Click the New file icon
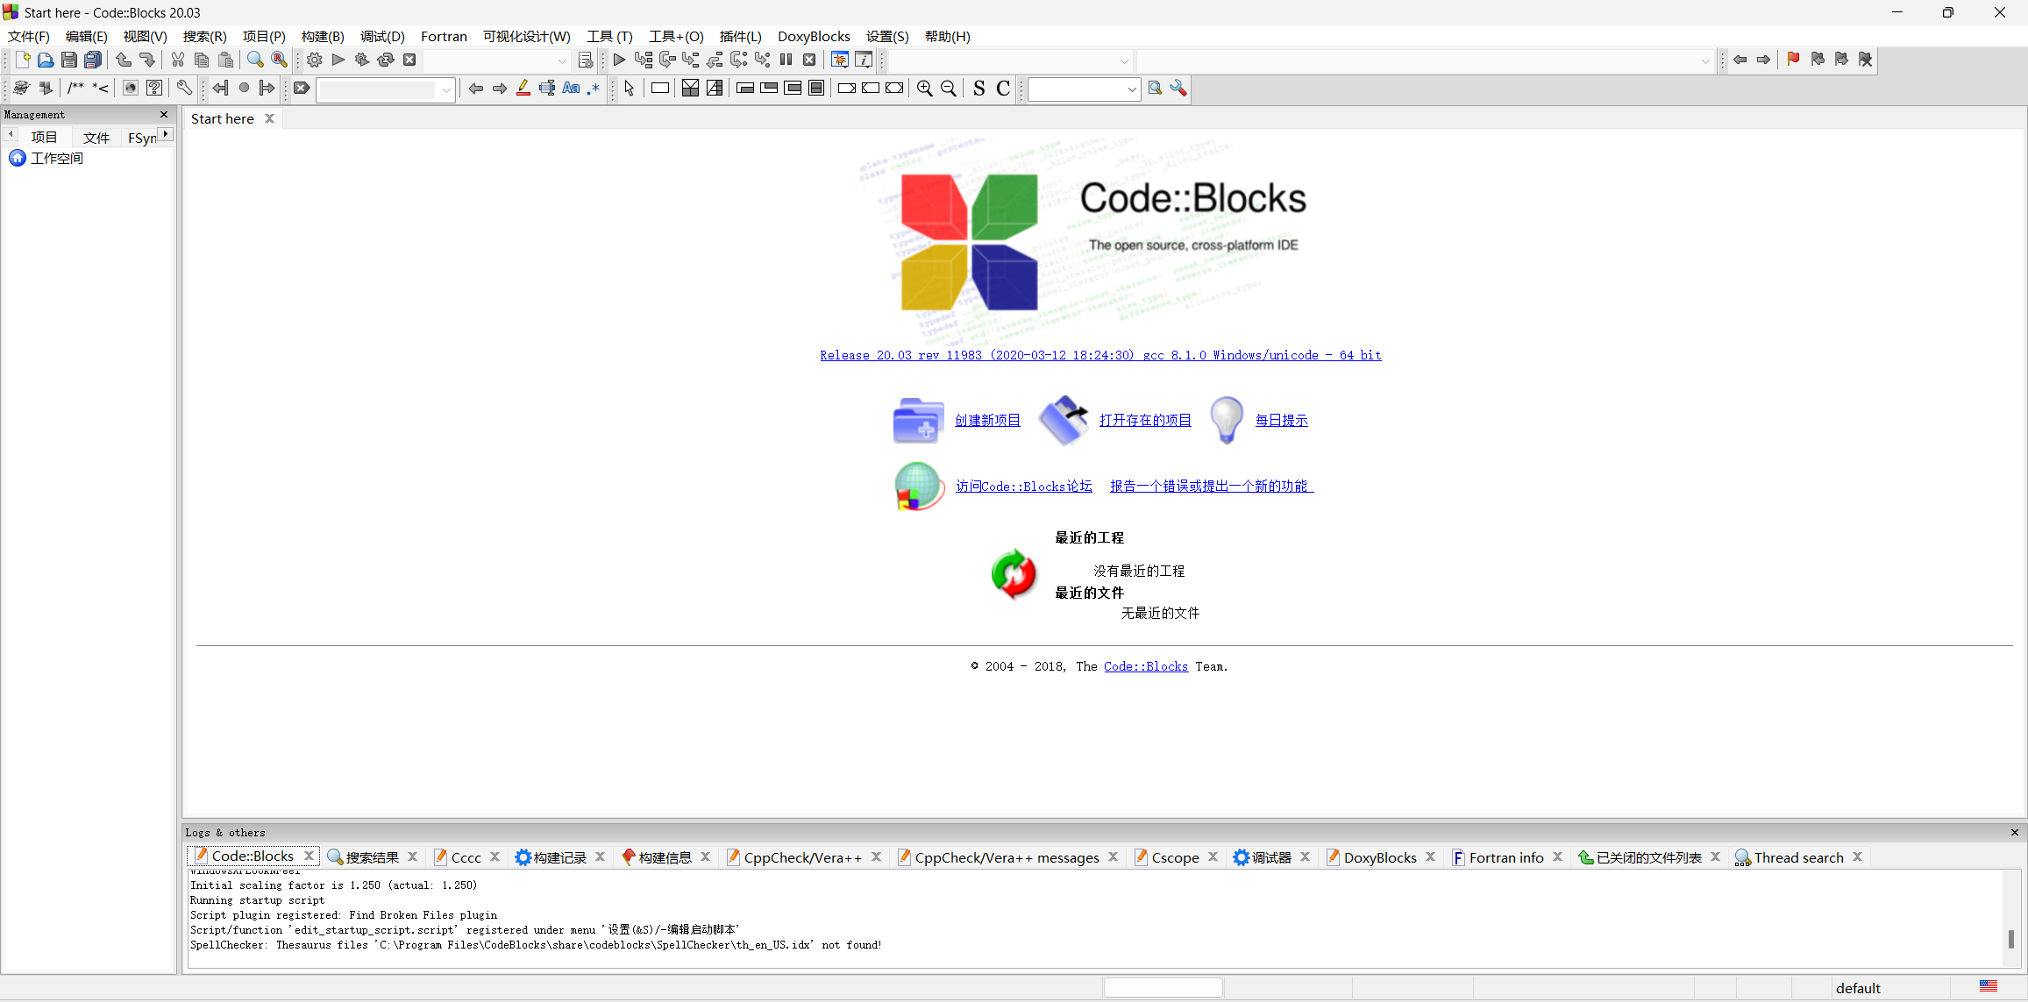 pyautogui.click(x=23, y=60)
